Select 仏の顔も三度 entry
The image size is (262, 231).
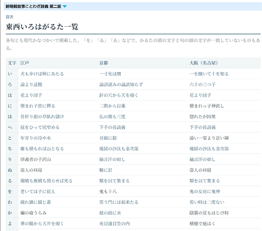coord(112,116)
